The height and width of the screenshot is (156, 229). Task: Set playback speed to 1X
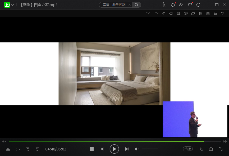[148, 13]
